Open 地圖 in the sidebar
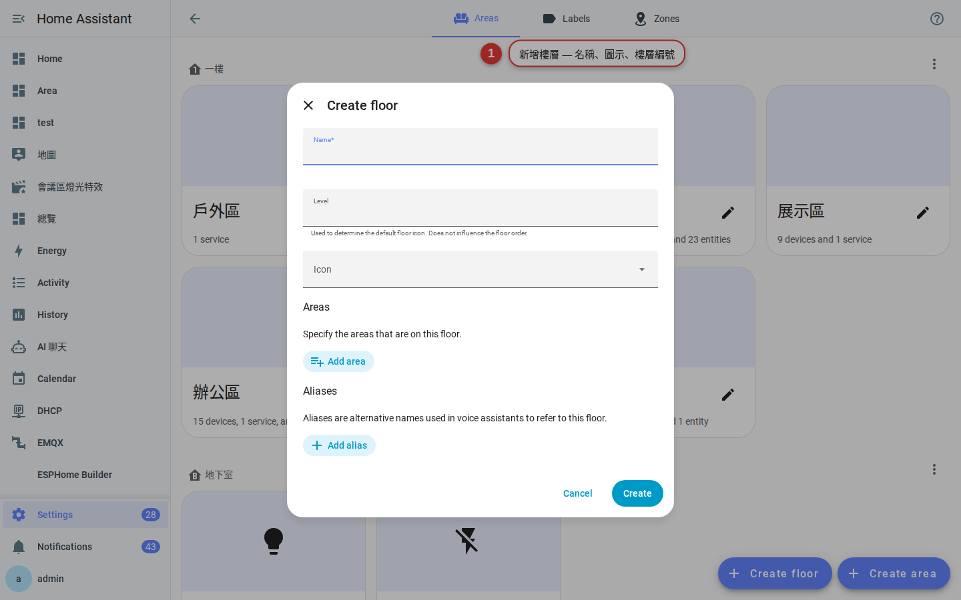This screenshot has width=961, height=600. [85, 155]
